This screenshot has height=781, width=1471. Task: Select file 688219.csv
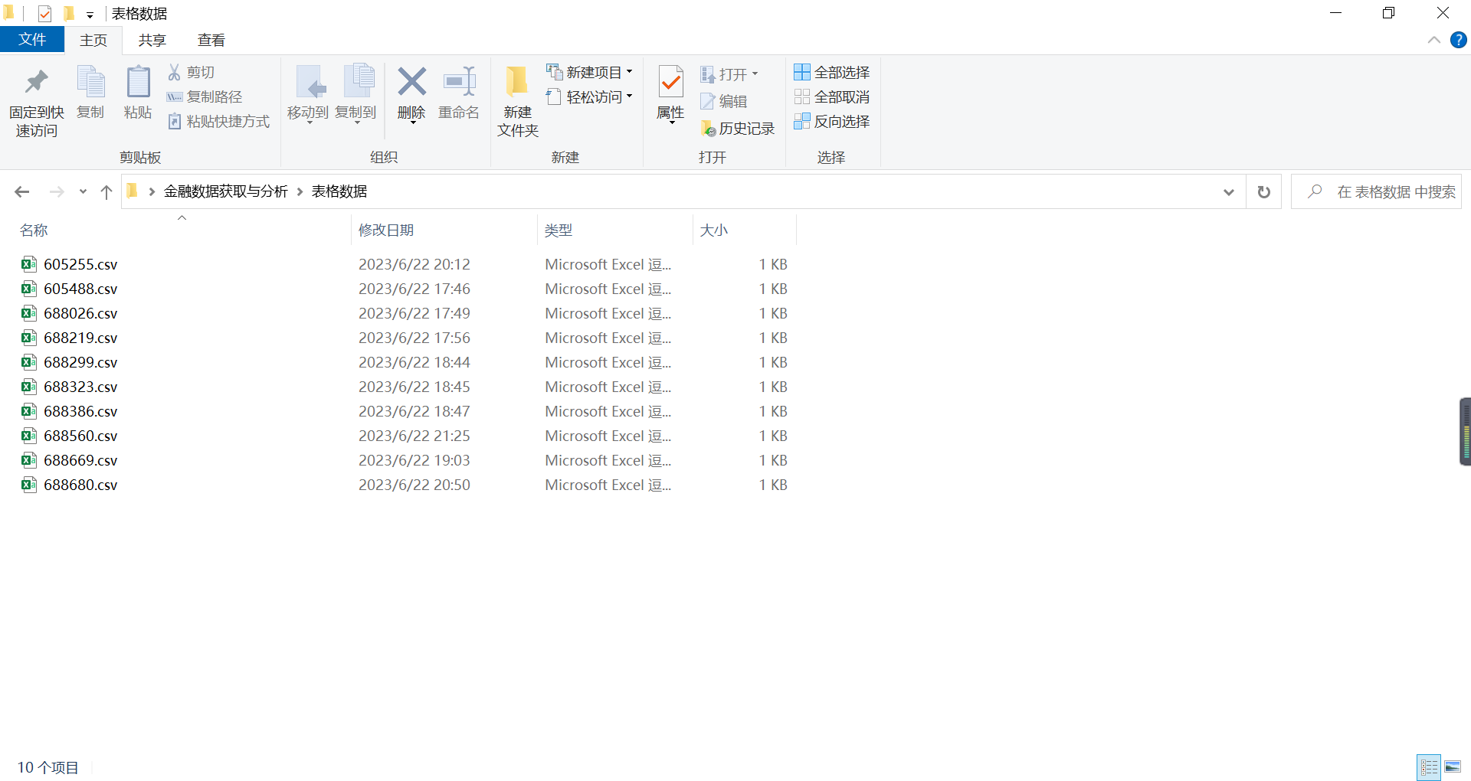pos(80,338)
